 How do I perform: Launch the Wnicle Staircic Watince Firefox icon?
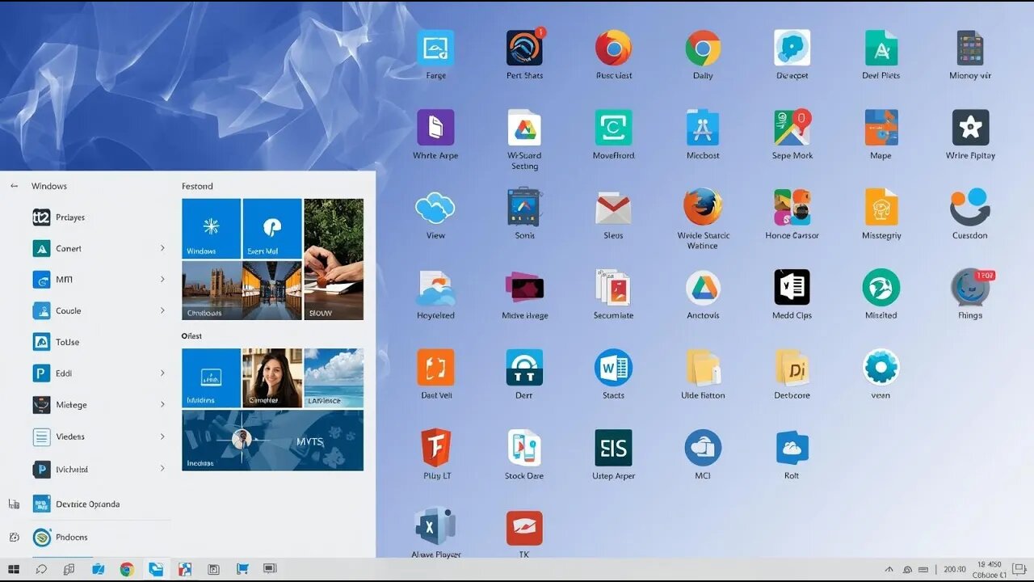(703, 207)
